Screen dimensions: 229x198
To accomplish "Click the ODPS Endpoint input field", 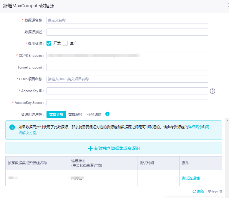I will click(127, 56).
